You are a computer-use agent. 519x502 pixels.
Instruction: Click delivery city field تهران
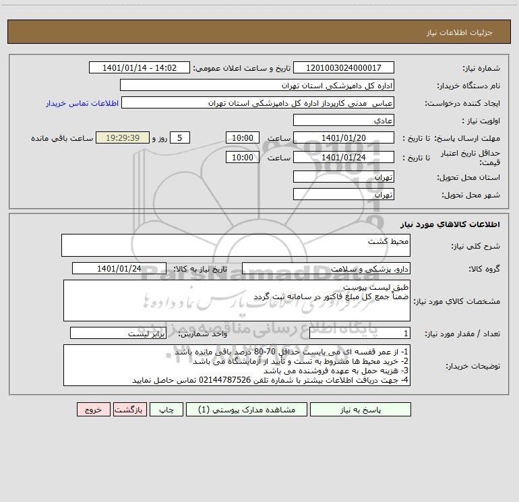click(x=344, y=194)
